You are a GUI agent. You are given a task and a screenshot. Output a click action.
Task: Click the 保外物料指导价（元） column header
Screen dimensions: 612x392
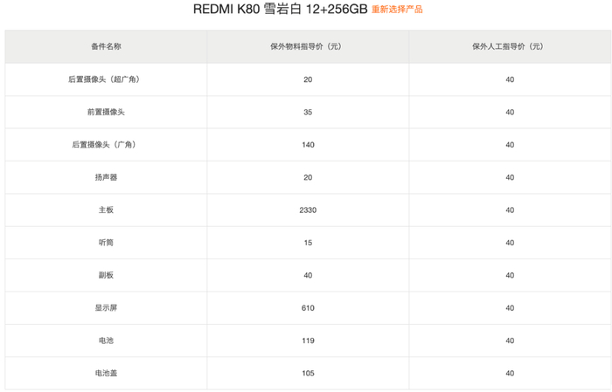(308, 46)
